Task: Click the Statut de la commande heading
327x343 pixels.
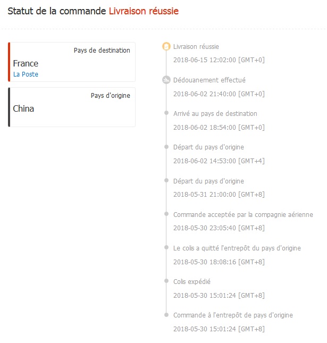Action: pos(57,11)
